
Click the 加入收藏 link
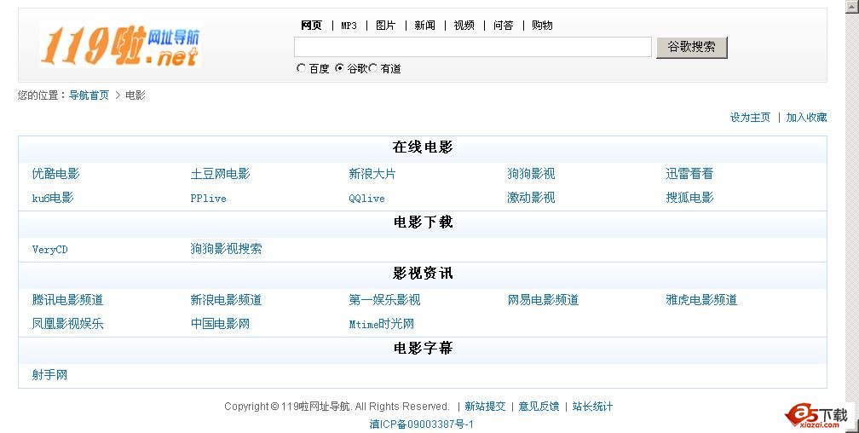point(806,118)
